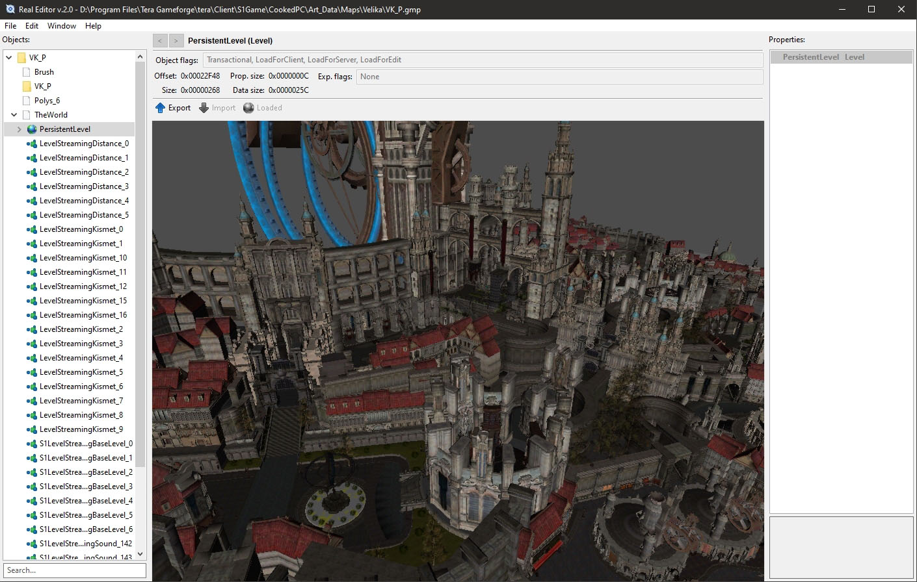Click the objects tree vertical scrollbar thumb
Image resolution: width=917 pixels, height=582 pixels.
(140, 264)
